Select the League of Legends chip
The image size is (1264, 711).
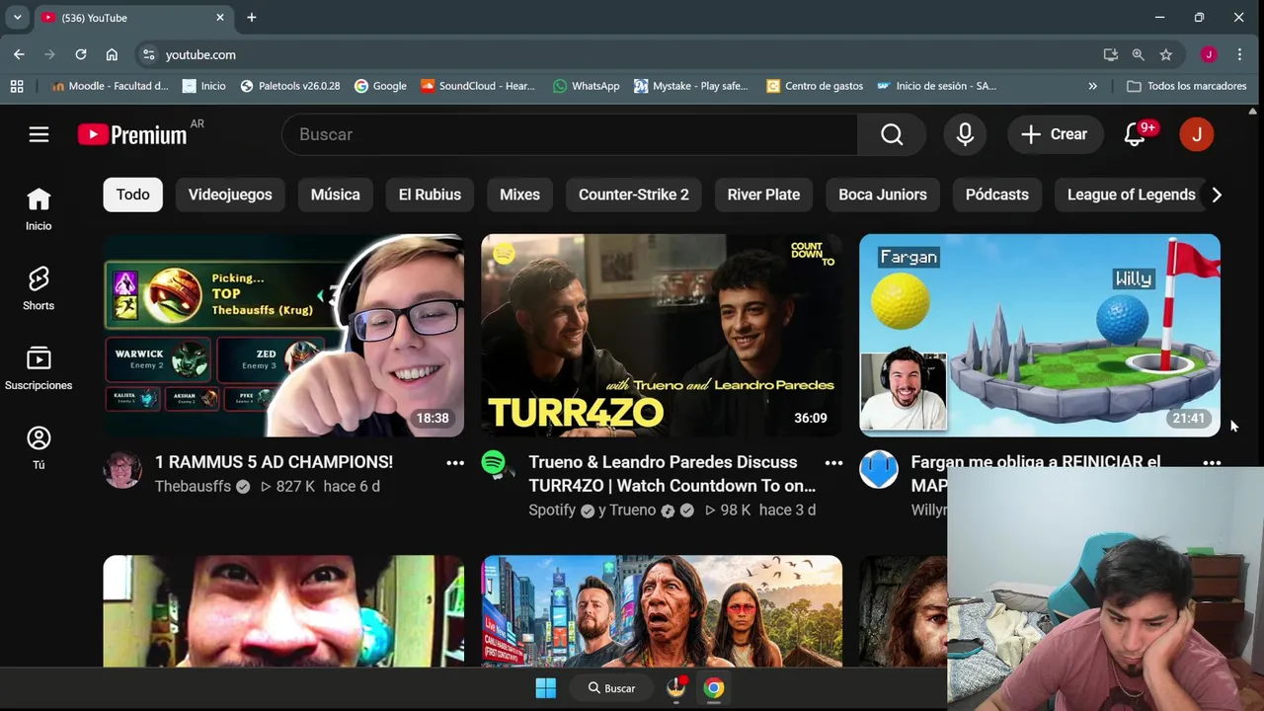[x=1132, y=195]
